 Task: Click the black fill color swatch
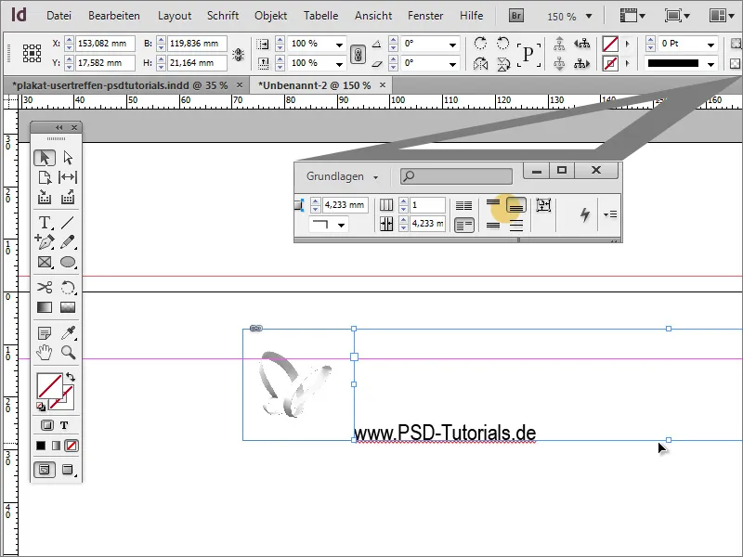click(43, 447)
